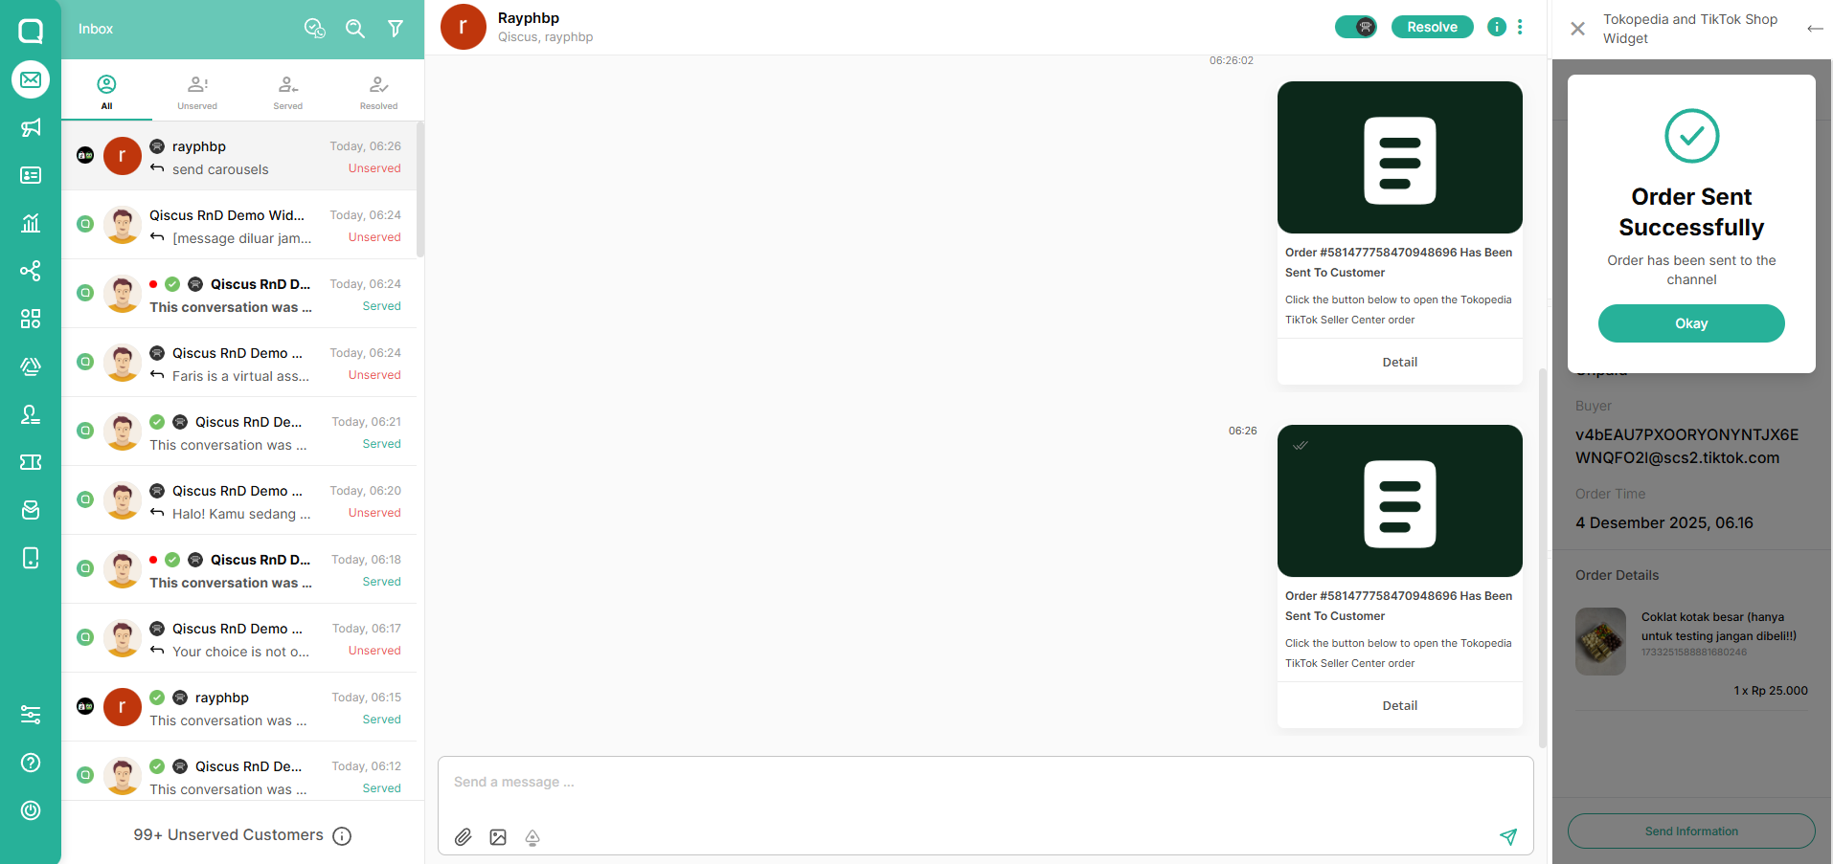Toggle the bot switch next to Resolve

click(x=1356, y=27)
